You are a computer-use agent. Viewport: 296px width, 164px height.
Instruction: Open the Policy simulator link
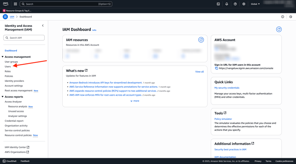pos(223,119)
